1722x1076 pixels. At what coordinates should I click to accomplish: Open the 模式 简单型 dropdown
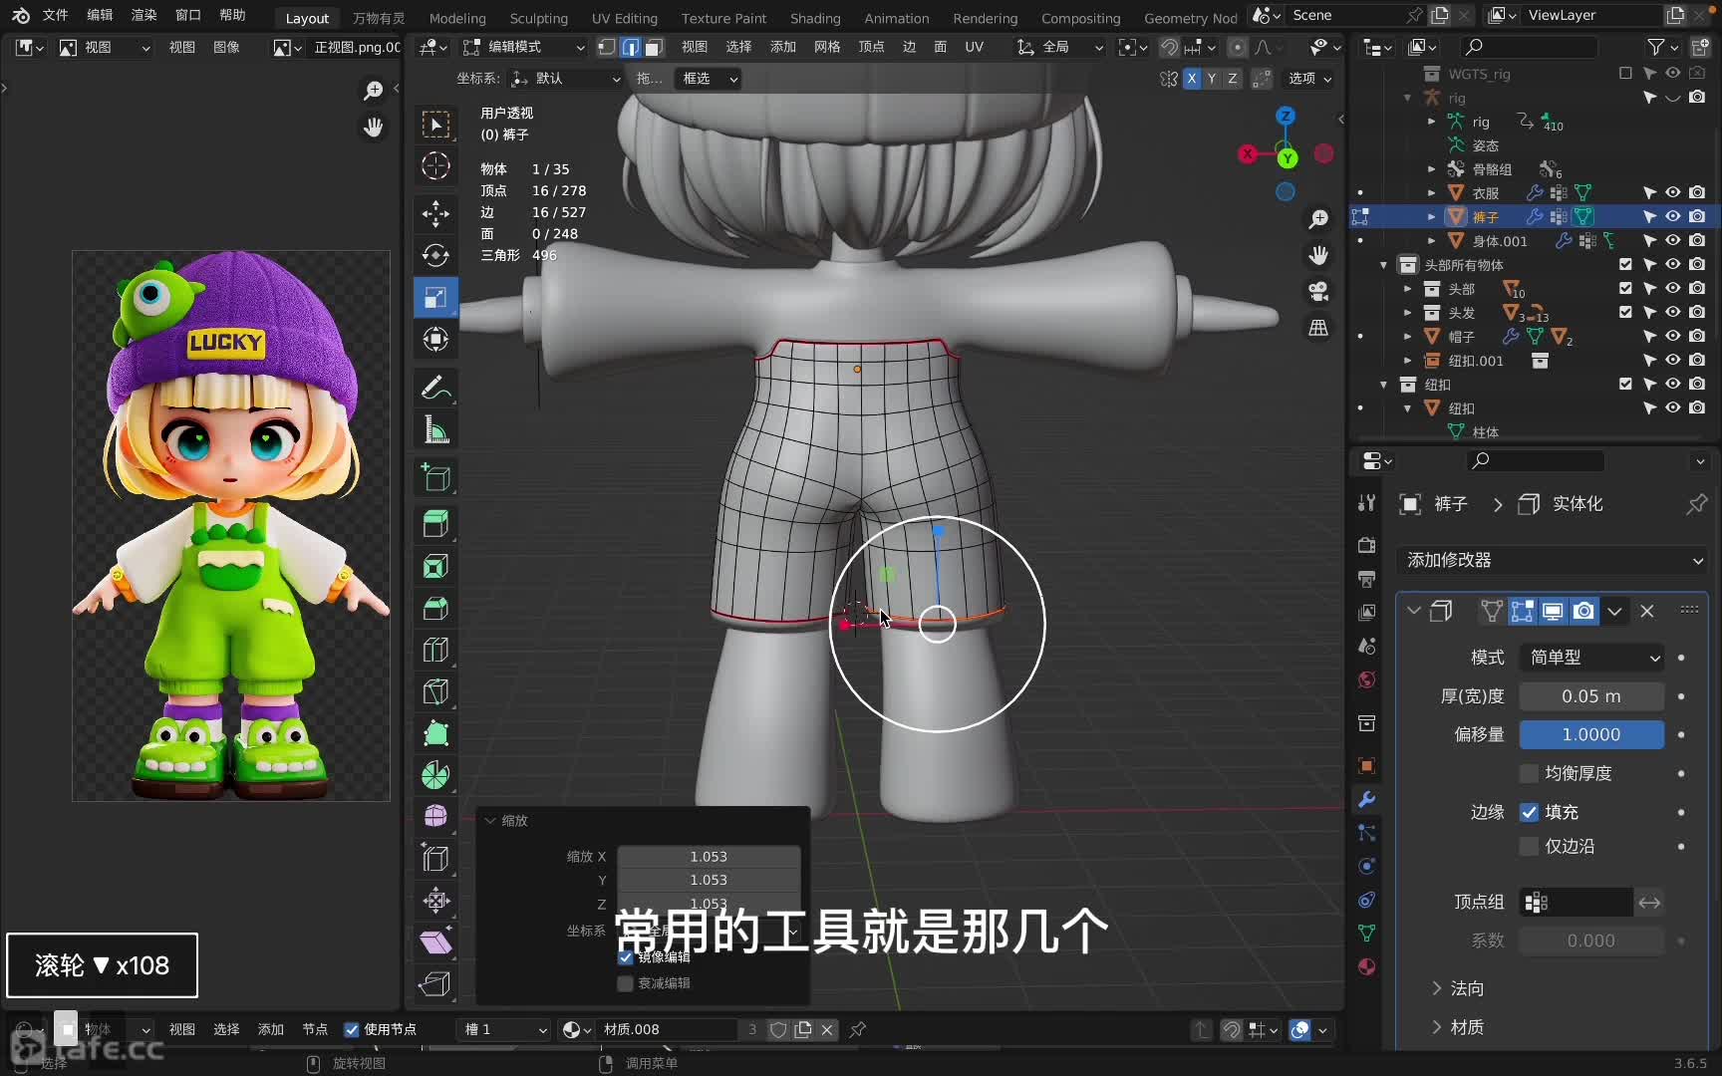click(x=1591, y=658)
